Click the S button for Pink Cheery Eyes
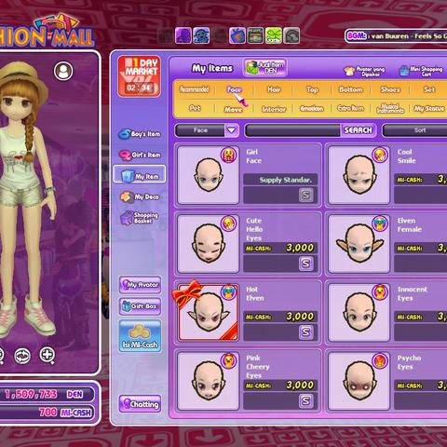The image size is (447, 447). point(305,400)
